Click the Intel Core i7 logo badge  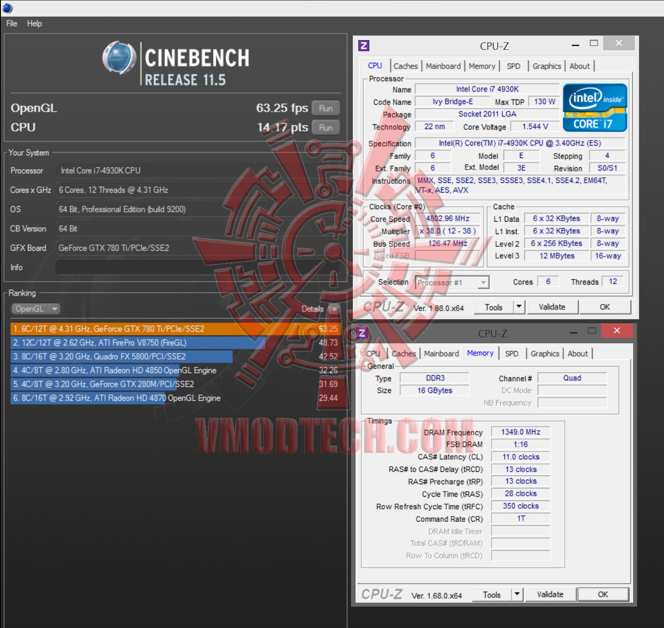pyautogui.click(x=595, y=108)
